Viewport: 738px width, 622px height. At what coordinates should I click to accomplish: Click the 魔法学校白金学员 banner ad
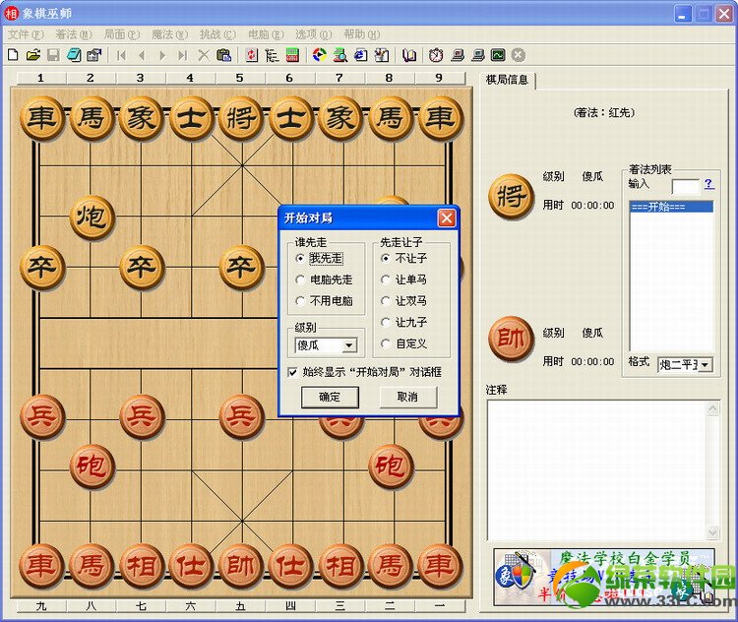604,577
